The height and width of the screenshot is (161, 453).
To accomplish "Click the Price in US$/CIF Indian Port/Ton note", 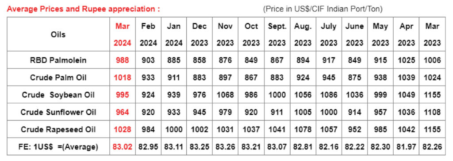I will point(322,9).
